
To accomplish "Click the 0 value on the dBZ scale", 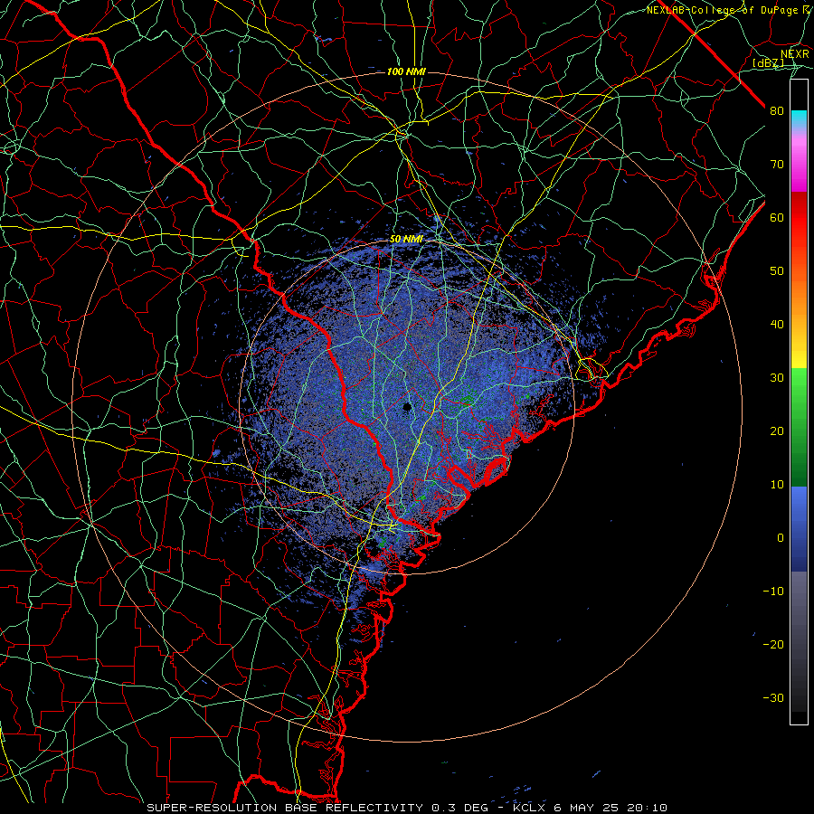I will [x=781, y=538].
